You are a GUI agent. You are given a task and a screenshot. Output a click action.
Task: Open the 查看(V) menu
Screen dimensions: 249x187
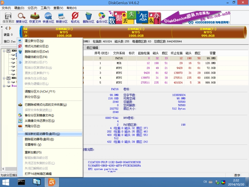pos(58,8)
